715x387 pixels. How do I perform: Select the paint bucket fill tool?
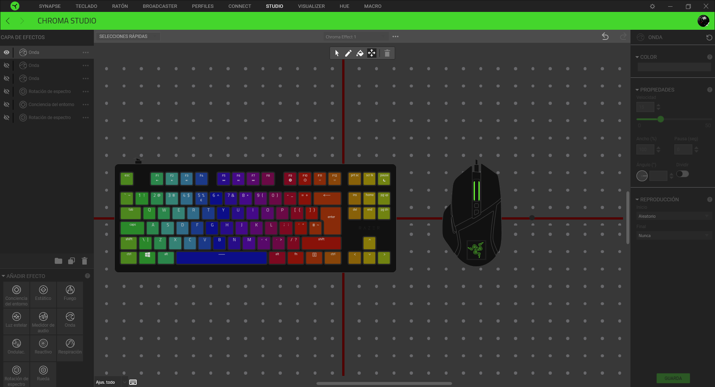360,53
